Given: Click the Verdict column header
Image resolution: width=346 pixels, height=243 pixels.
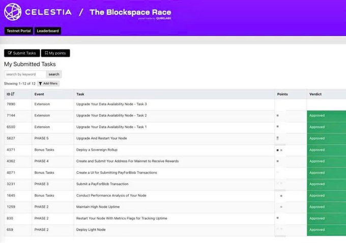Looking at the screenshot, I should click(315, 94).
